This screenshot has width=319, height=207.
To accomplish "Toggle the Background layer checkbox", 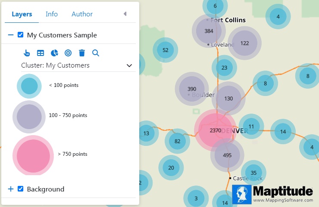I will point(20,189).
